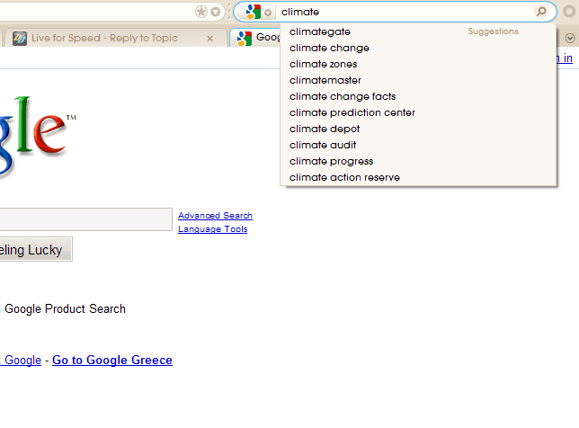Open the Go to Google Greece link

tap(112, 360)
